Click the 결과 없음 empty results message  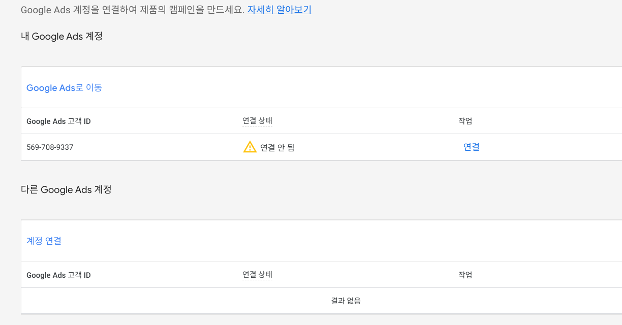point(346,301)
